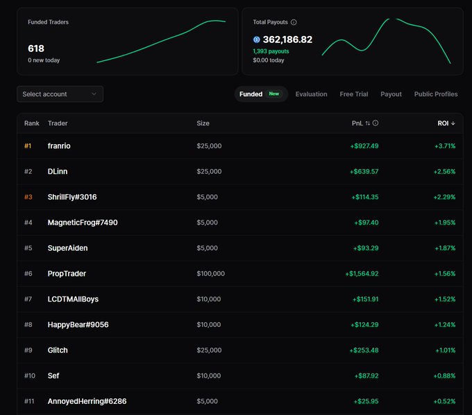Switch to the Evaluation tab
The height and width of the screenshot is (415, 472).
311,94
